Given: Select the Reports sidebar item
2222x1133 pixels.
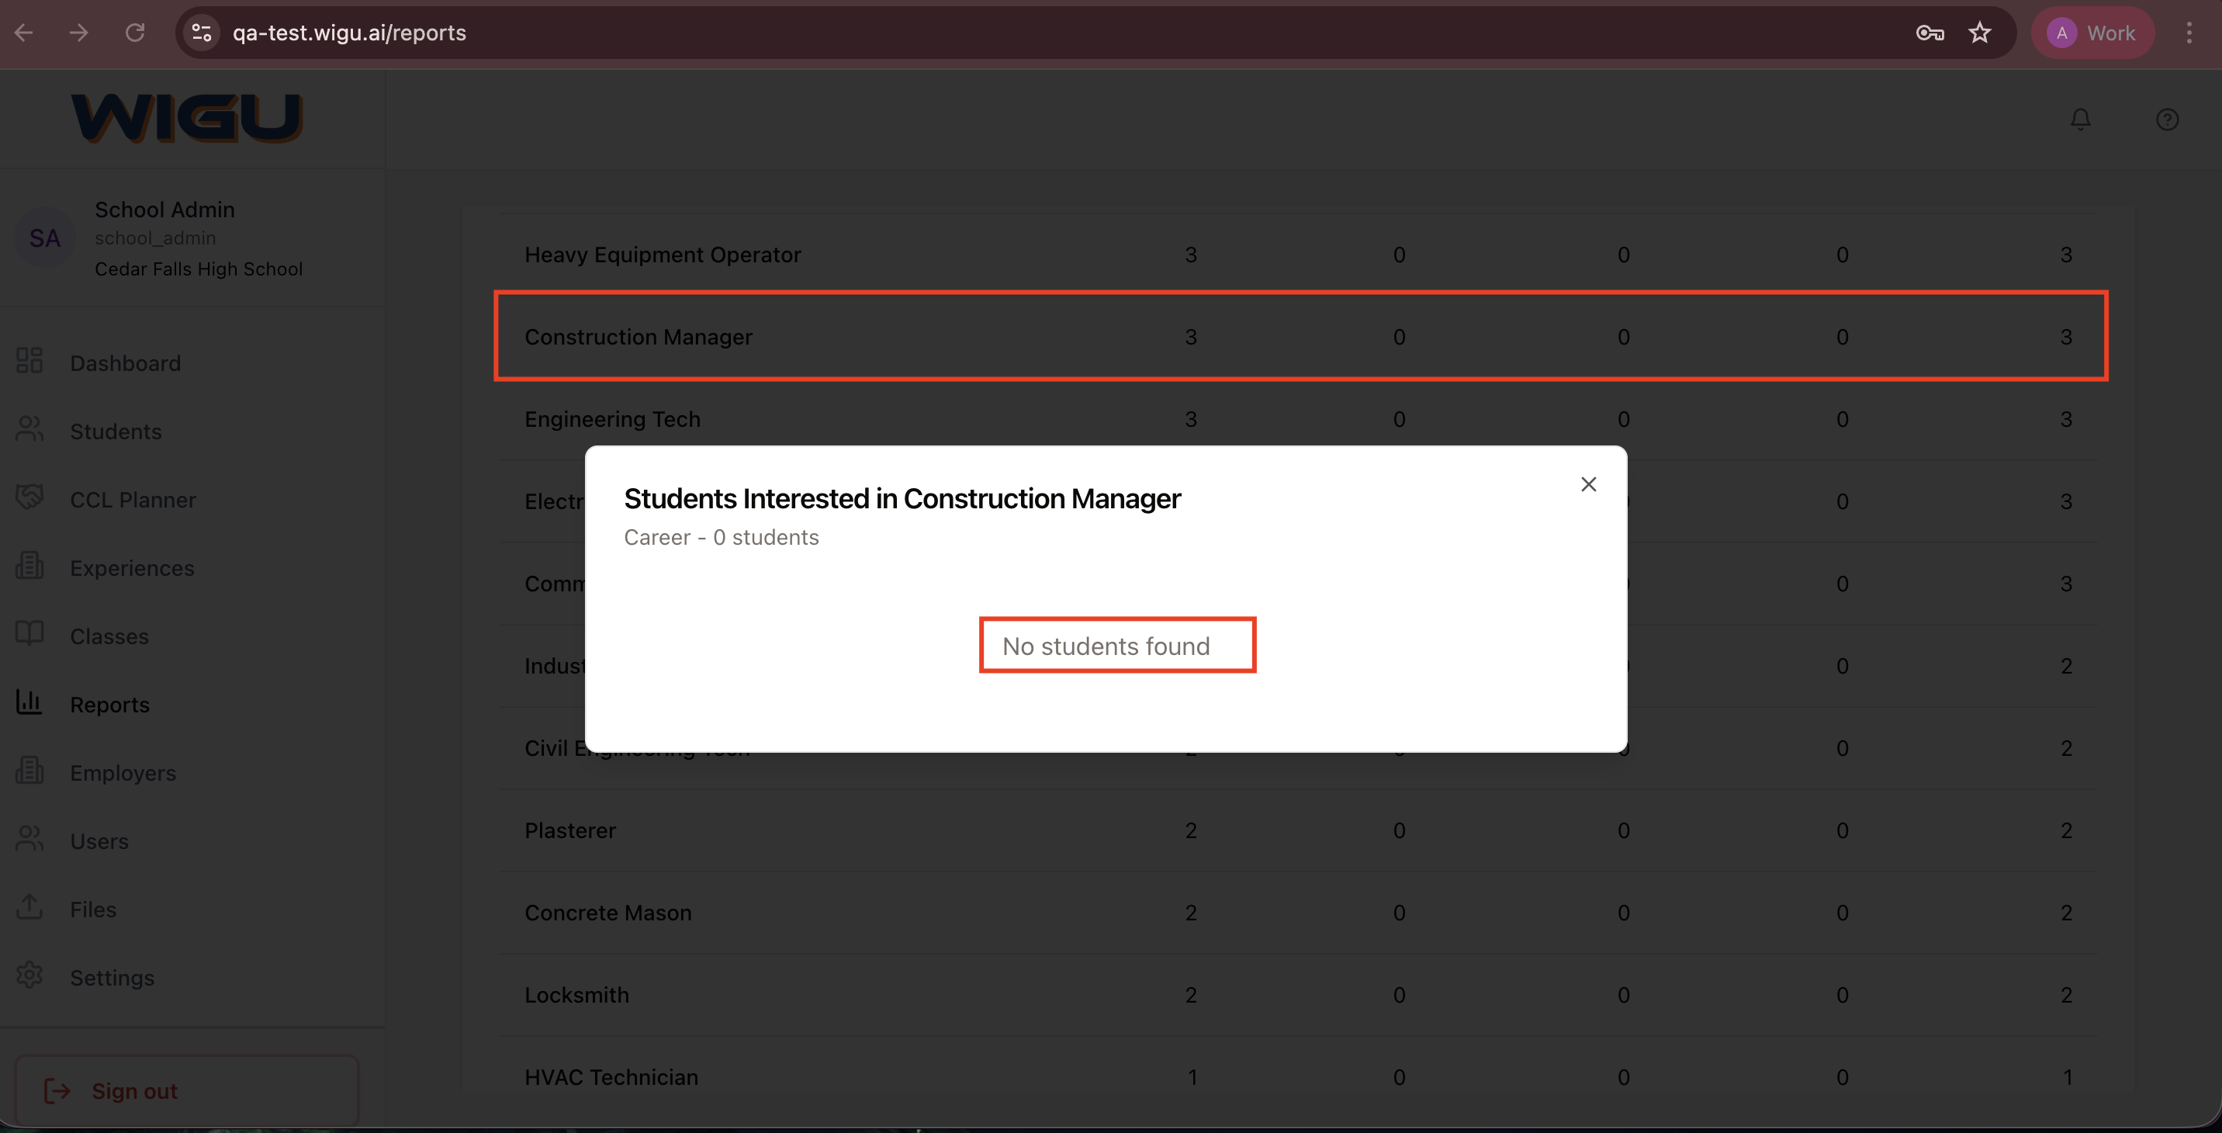Looking at the screenshot, I should pyautogui.click(x=109, y=705).
